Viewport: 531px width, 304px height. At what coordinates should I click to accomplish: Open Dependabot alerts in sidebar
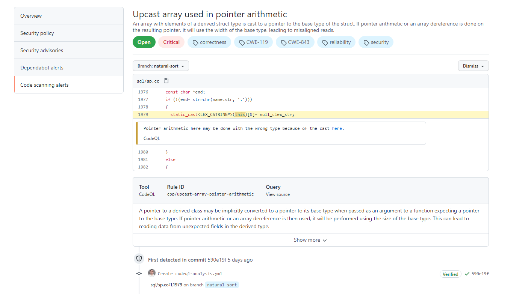(42, 68)
